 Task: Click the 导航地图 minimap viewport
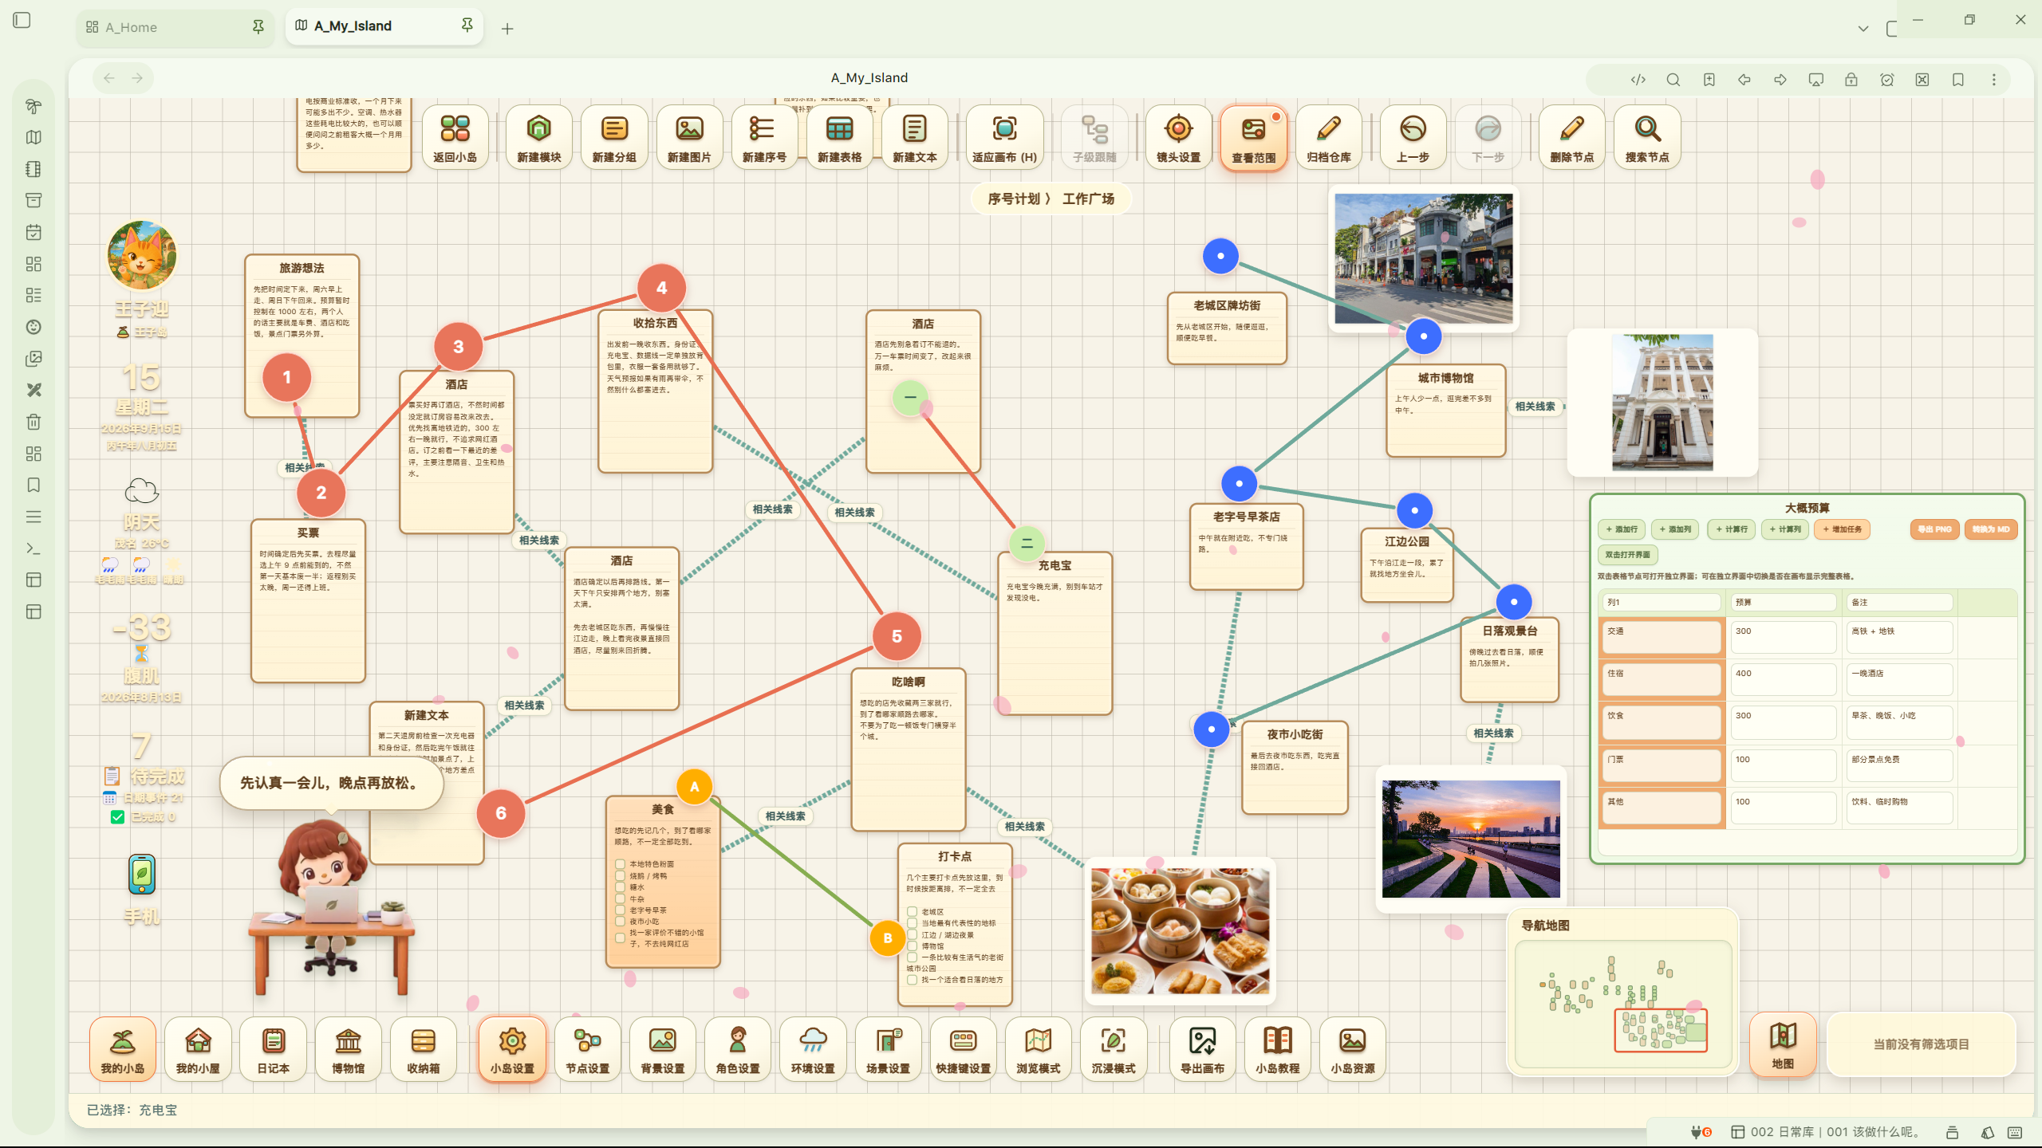coord(1661,1030)
